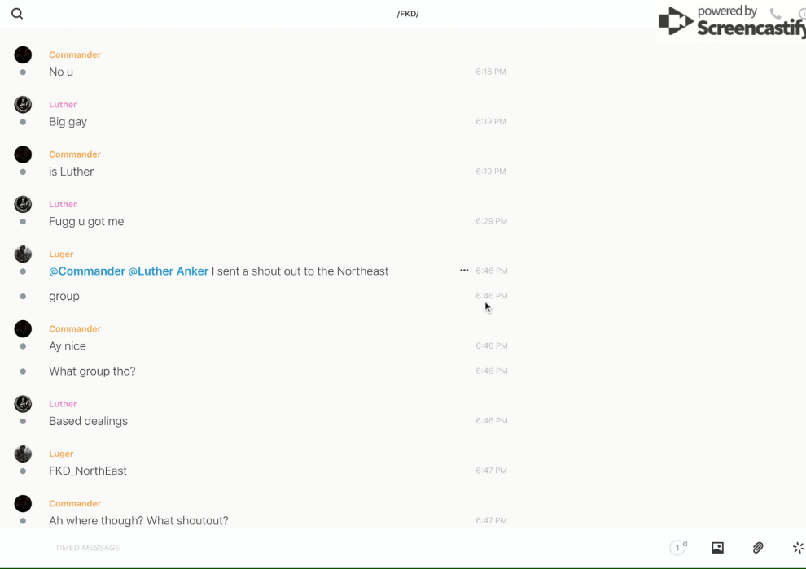806x569 pixels.
Task: Open the /FKD/ conversation title
Action: [x=408, y=14]
